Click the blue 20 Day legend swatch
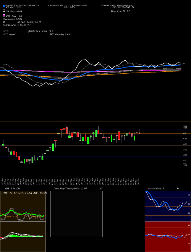 pyautogui.click(x=4, y=6)
